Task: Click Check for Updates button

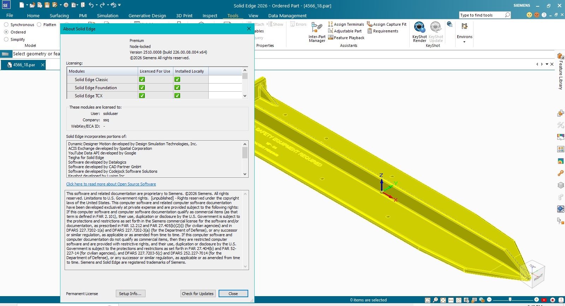Action: tap(198, 293)
